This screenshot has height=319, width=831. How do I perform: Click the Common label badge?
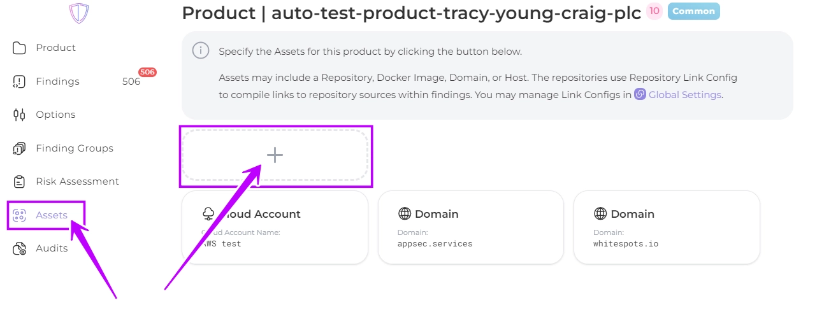coord(693,11)
